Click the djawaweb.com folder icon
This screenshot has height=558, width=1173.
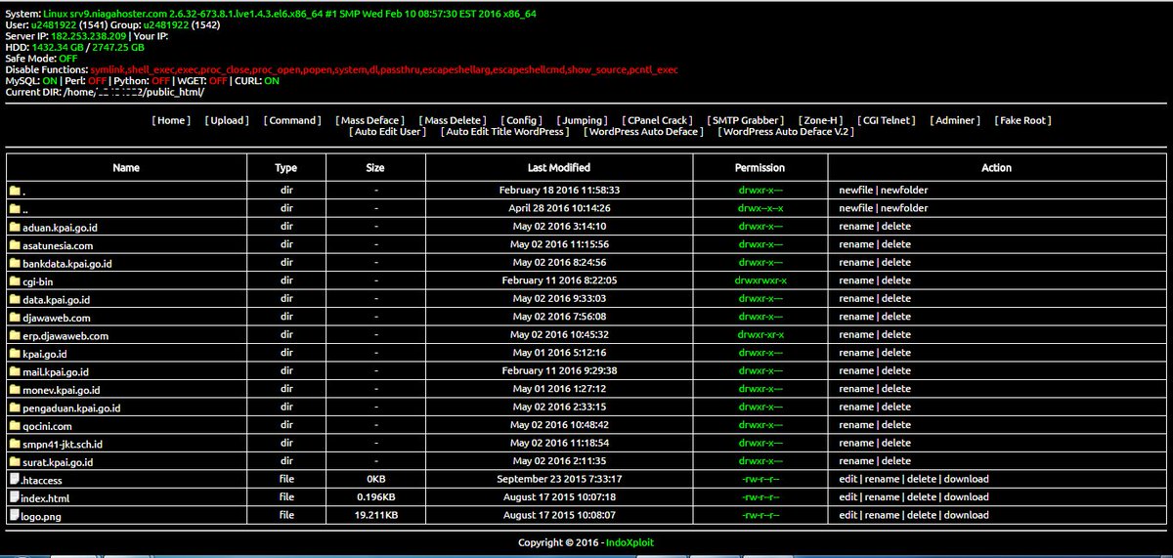tap(15, 318)
